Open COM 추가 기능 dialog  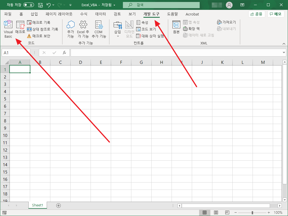(99, 29)
